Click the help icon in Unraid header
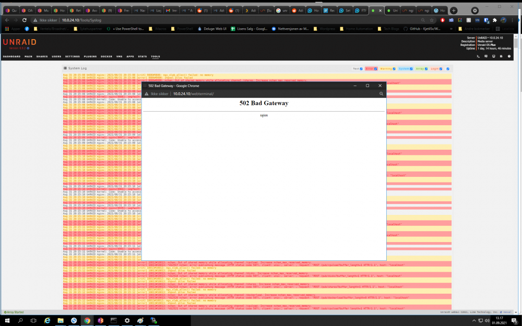 coord(509,56)
